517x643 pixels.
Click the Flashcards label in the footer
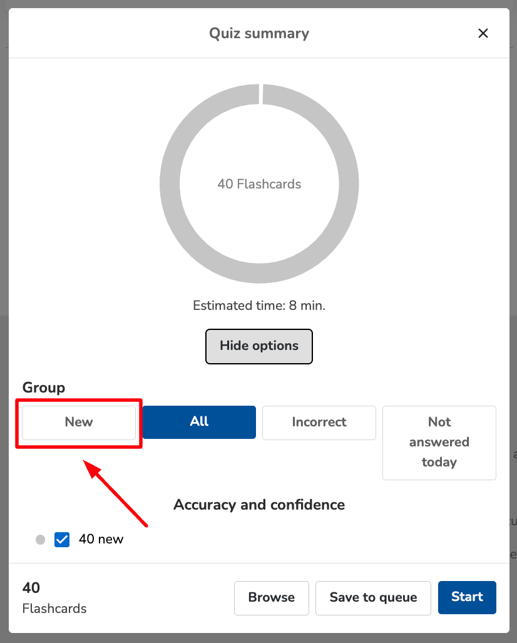[54, 609]
